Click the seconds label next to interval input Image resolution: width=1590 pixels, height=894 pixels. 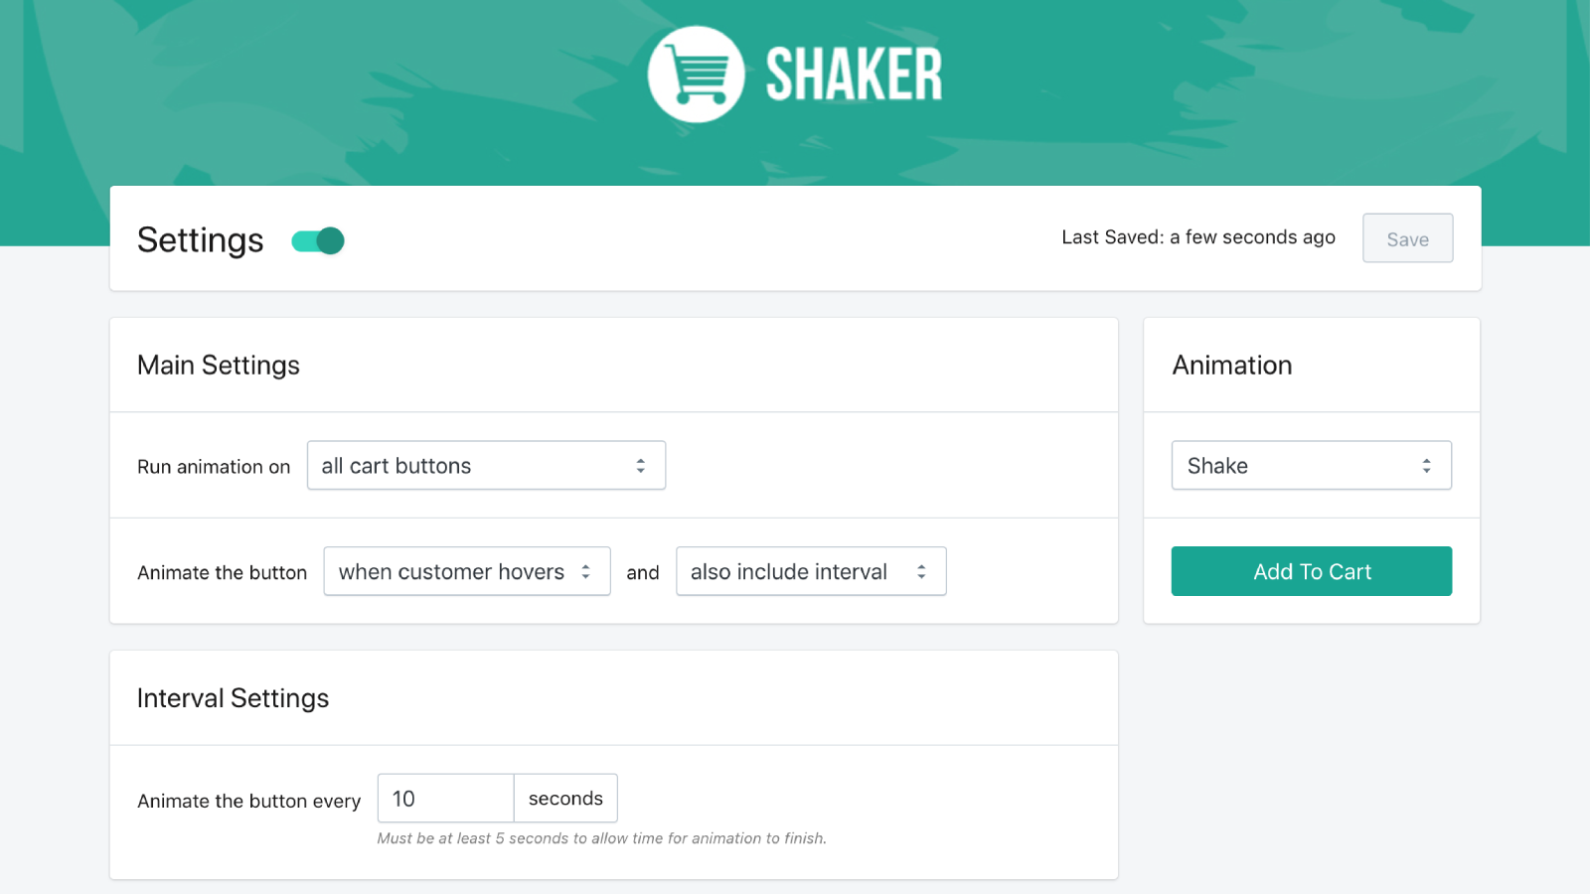point(564,798)
